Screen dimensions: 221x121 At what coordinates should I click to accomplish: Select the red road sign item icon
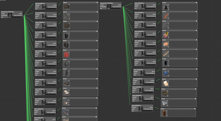coord(166,35)
